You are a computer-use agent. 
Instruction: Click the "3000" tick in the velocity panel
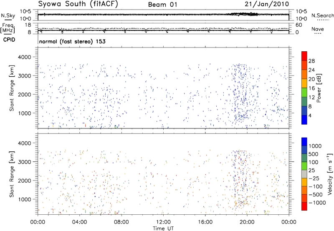click(25, 162)
